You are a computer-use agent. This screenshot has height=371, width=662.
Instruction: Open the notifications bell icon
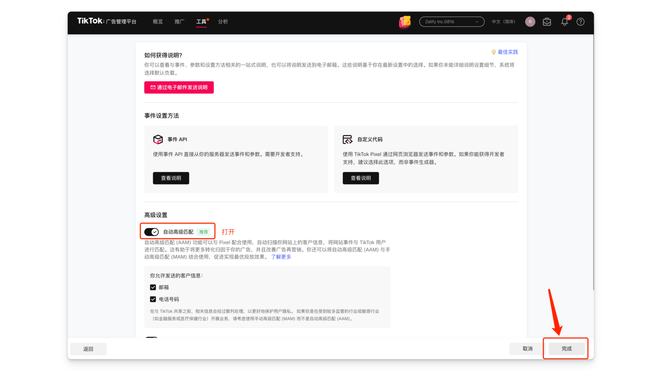tap(564, 22)
